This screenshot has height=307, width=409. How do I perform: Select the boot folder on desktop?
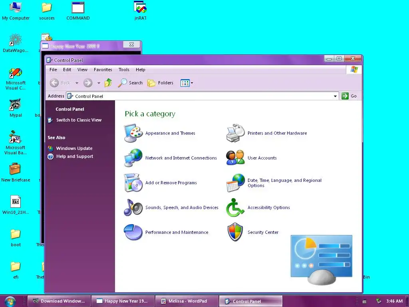16,237
